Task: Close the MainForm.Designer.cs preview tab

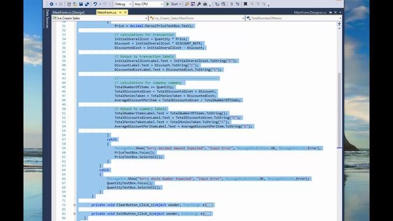Action: point(335,12)
